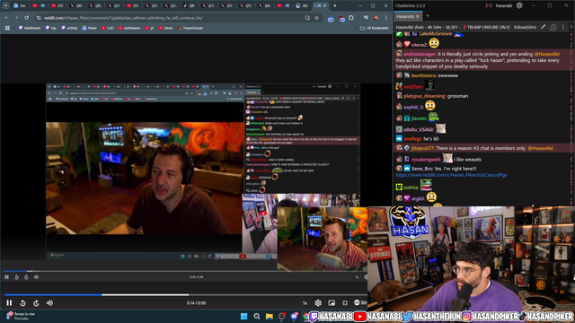Toggle Chatterino streamer mode icon
575x323 pixels.
click(x=489, y=5)
